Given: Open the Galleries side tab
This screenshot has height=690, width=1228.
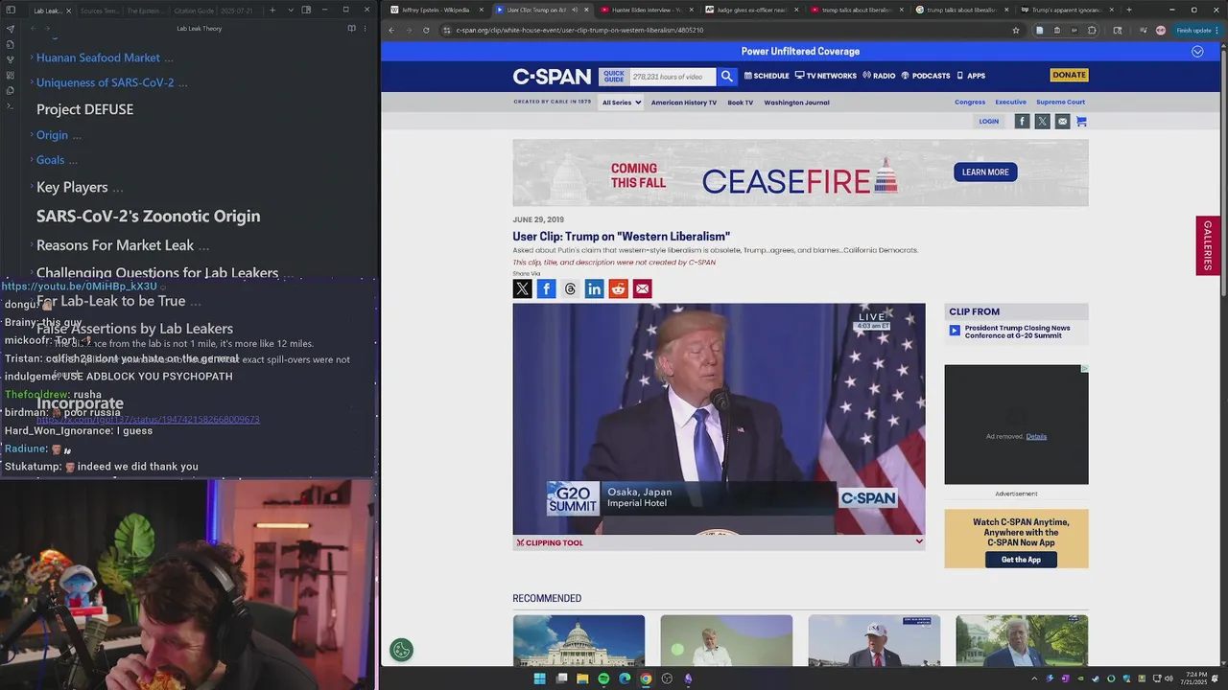Looking at the screenshot, I should coord(1208,245).
